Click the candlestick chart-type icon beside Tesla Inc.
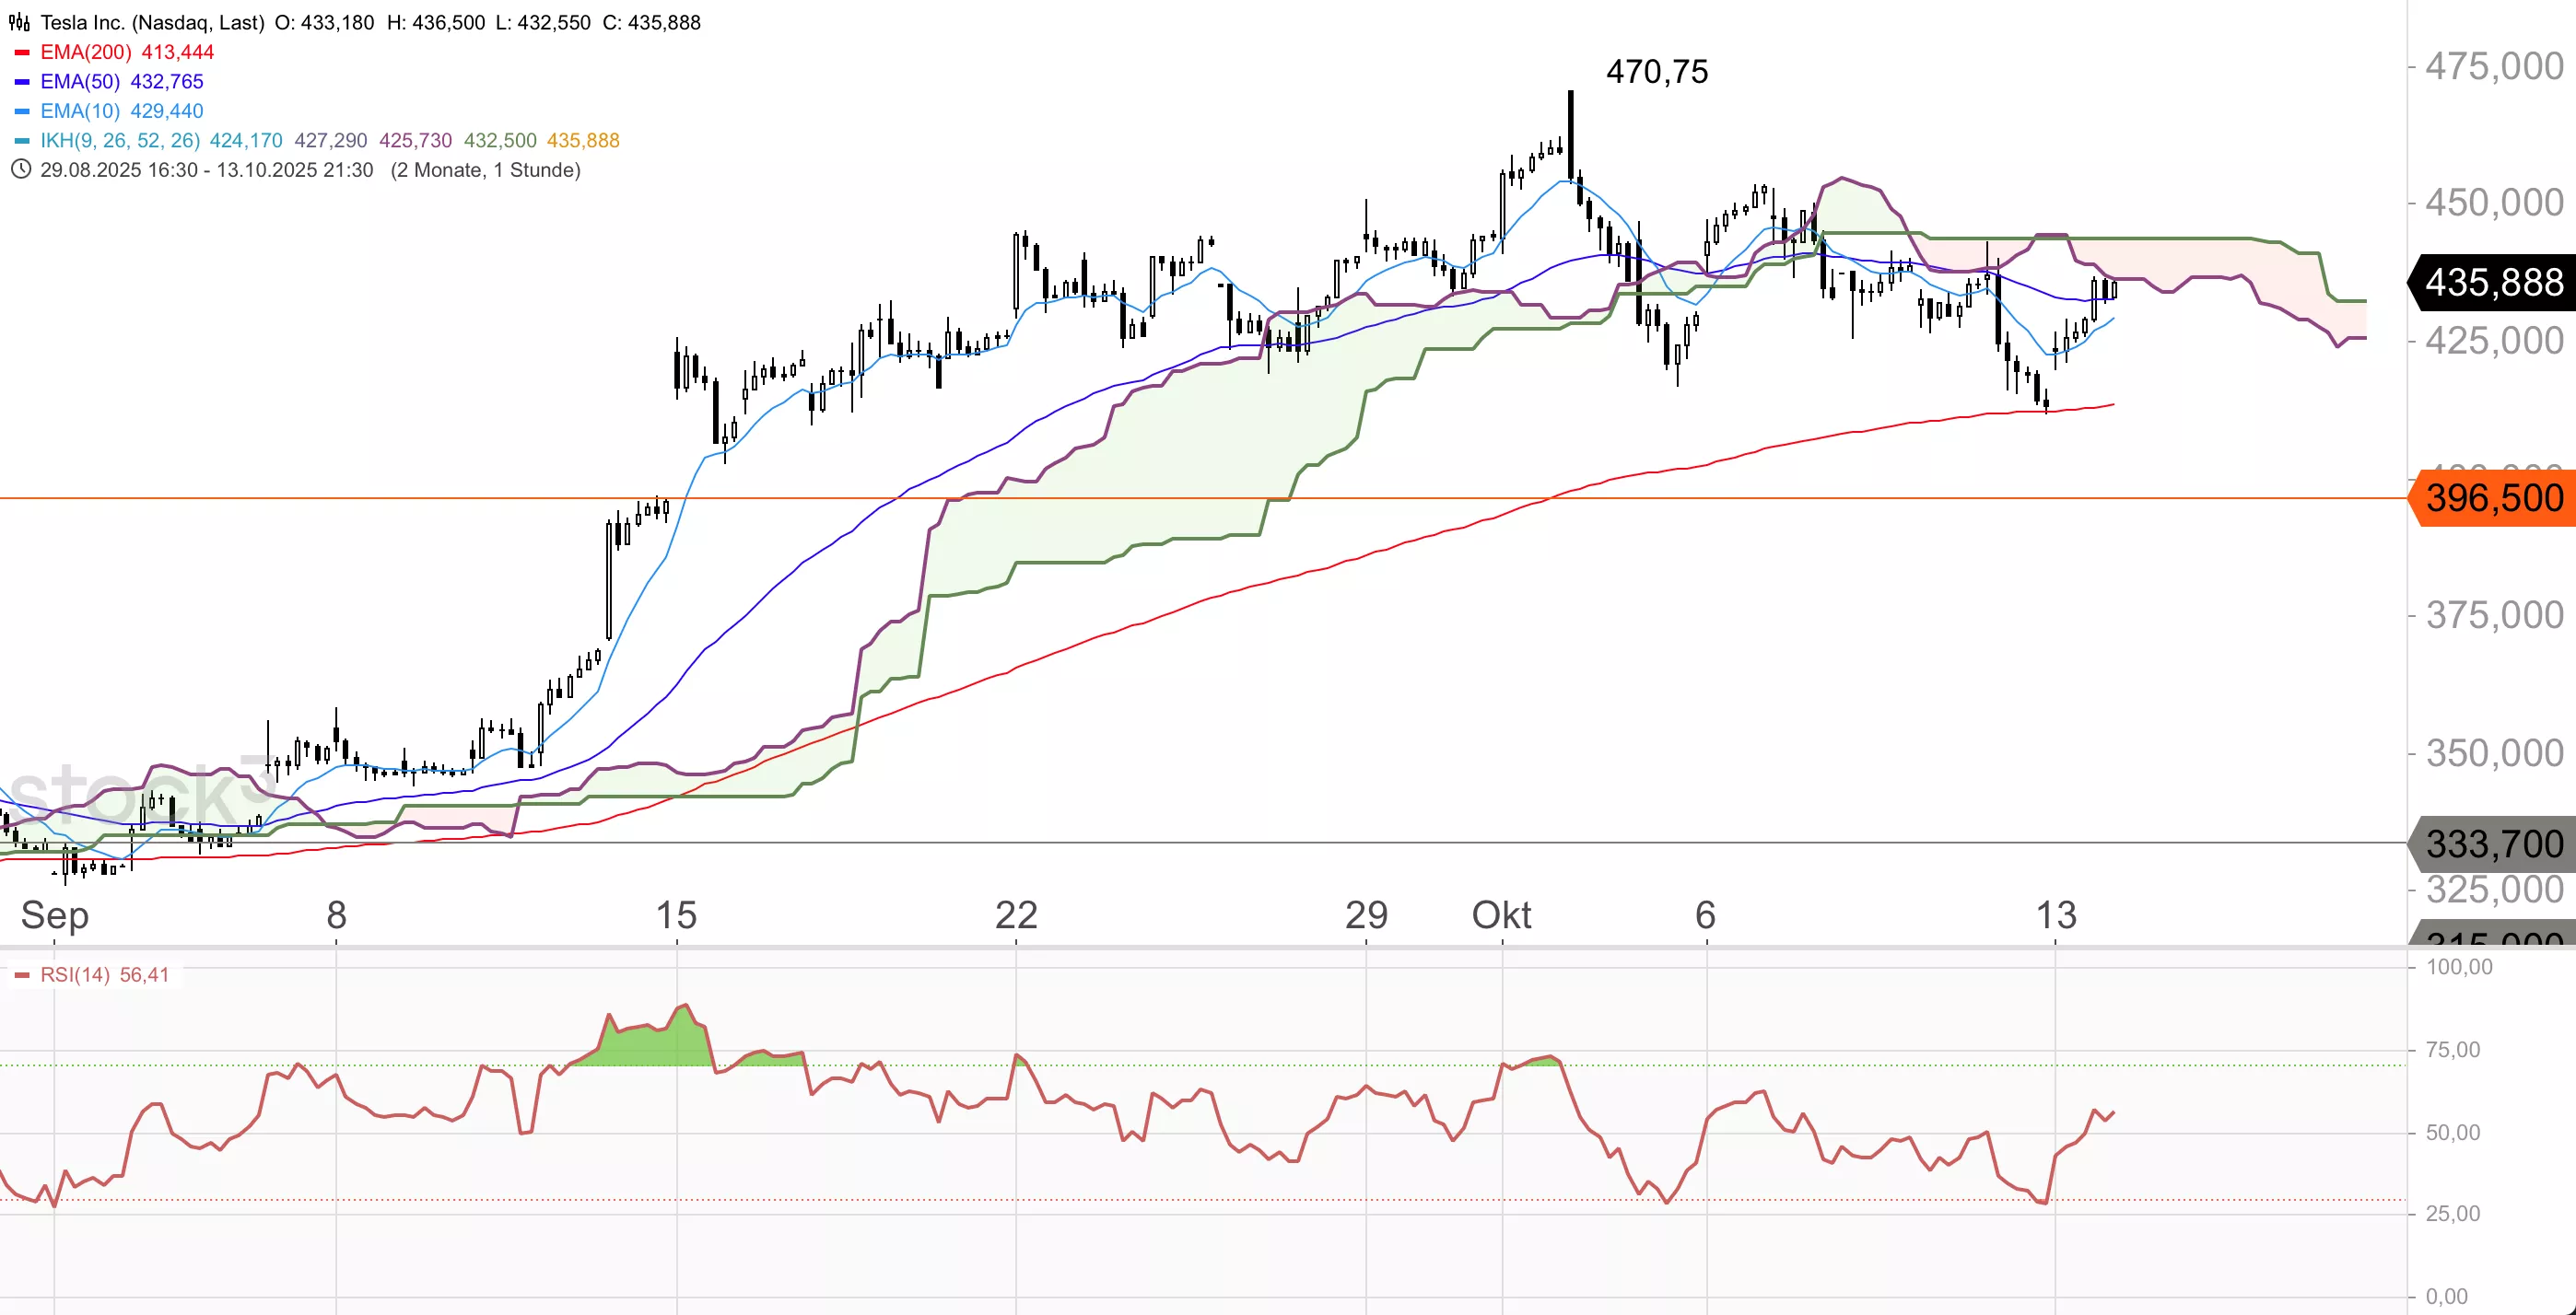The height and width of the screenshot is (1315, 2576). click(19, 22)
